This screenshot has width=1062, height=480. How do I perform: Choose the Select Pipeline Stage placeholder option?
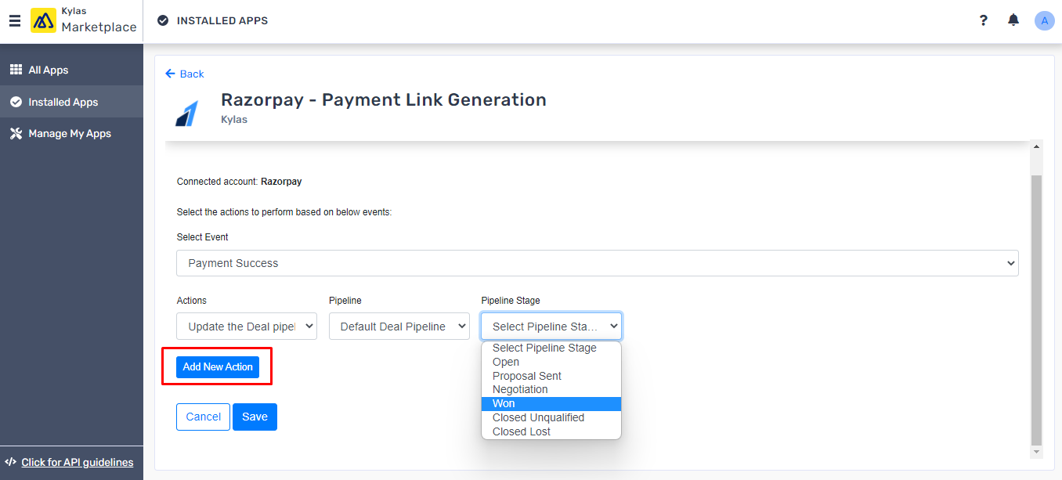[551, 348]
